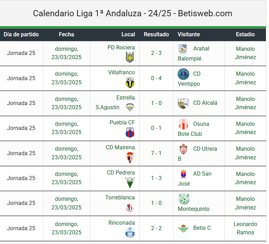This screenshot has width=269, height=244.
Task: Click the Betis C green crest
Action: [183, 228]
